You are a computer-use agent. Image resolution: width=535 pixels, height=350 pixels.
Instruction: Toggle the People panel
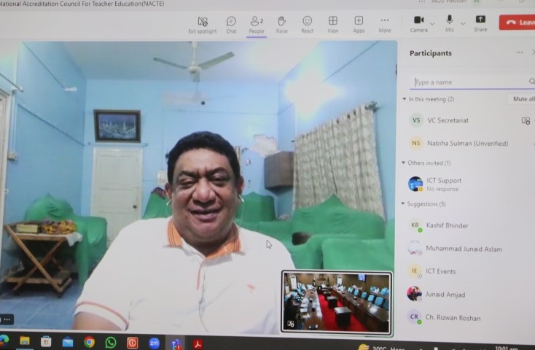pyautogui.click(x=257, y=25)
